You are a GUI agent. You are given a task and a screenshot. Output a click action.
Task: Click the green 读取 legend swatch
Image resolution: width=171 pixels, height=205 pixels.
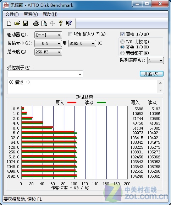(x=101, y=102)
